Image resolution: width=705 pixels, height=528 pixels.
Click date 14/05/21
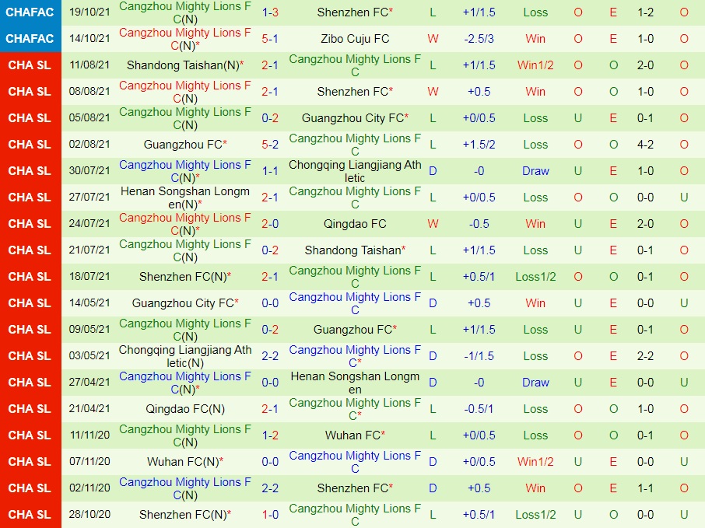89,303
